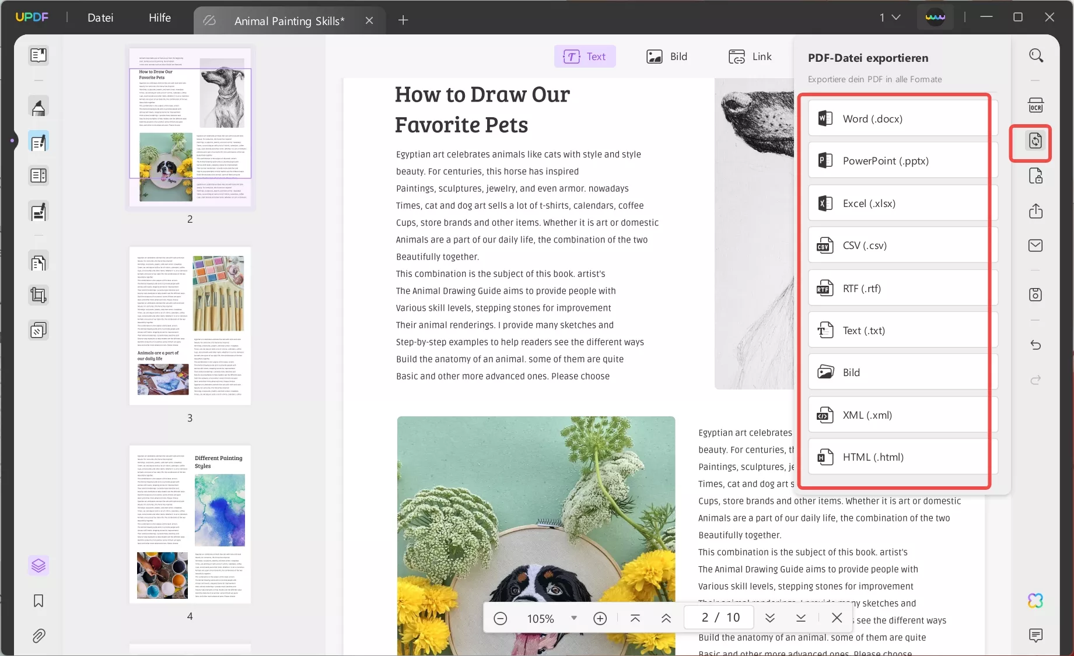Image resolution: width=1074 pixels, height=656 pixels.
Task: Open the Protect PDF lock icon
Action: pos(1036,176)
